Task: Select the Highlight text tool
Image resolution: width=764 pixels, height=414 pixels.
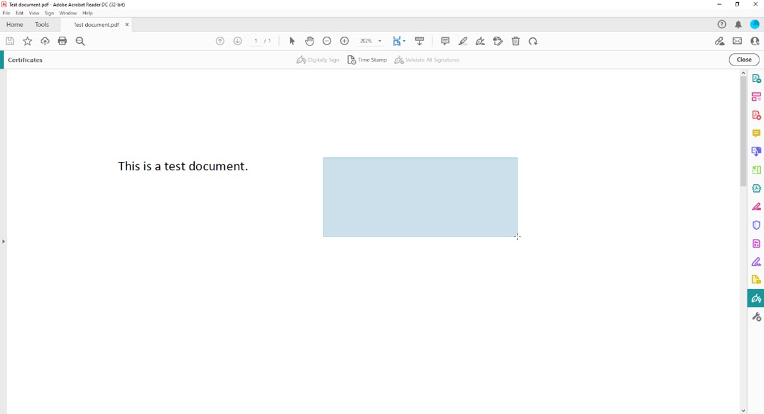Action: click(463, 41)
